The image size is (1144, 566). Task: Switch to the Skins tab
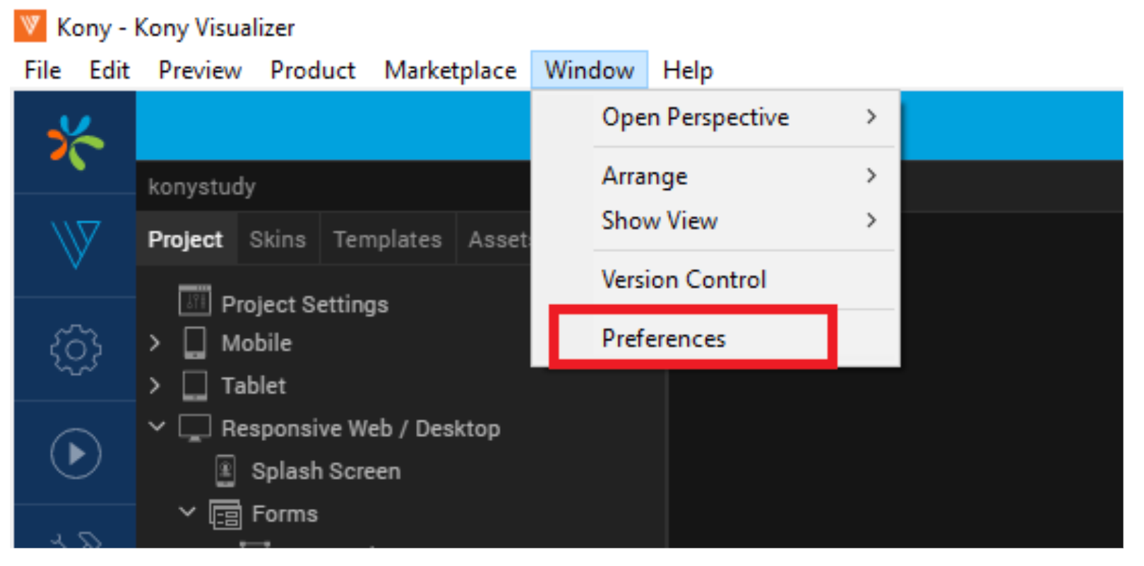tap(278, 240)
